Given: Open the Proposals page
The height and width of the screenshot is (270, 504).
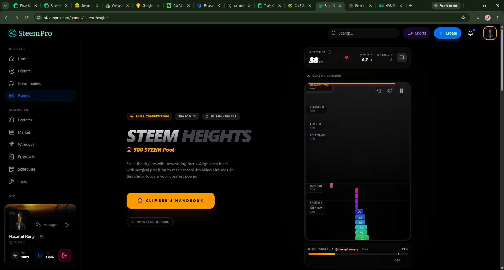Looking at the screenshot, I should click(40, 157).
